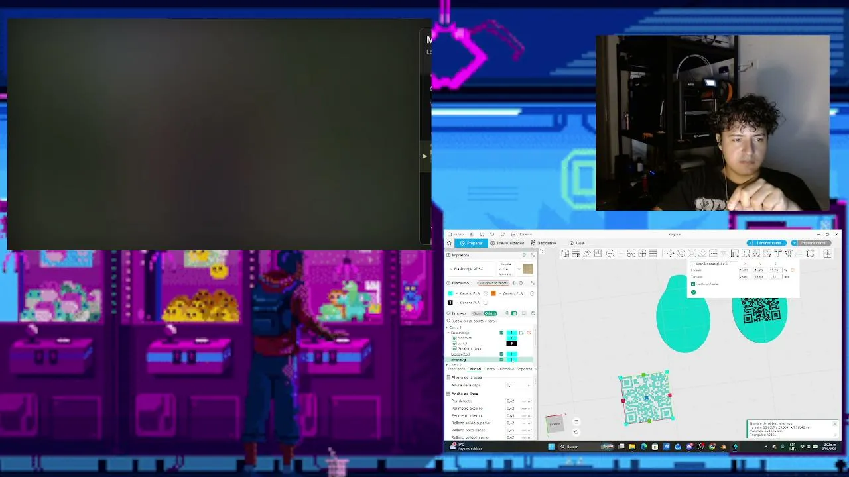
Task: Reset the scale values in the Escalar row
Action: [x=792, y=270]
